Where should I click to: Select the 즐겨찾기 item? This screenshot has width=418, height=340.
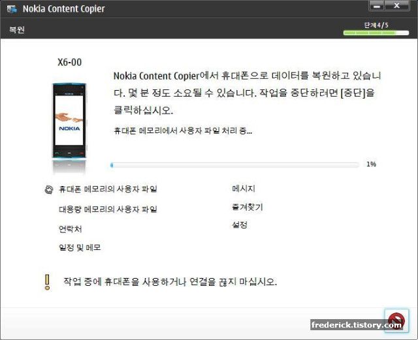click(x=248, y=207)
